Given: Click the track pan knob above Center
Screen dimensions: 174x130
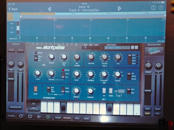Looking at the screenshot, I should coord(148,66).
